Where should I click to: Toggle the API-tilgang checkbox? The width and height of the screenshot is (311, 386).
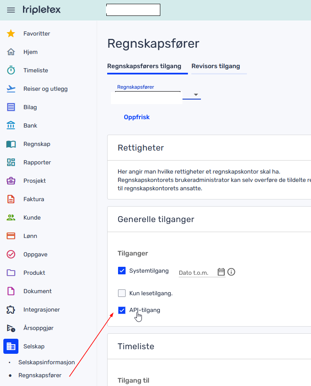[x=122, y=310]
